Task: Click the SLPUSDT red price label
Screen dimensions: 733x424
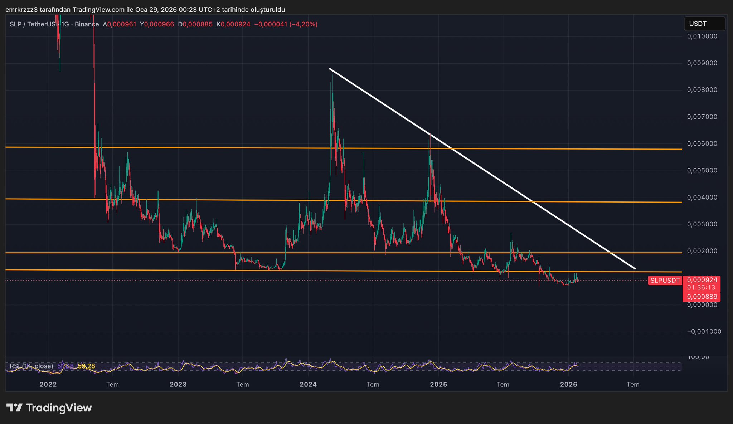Action: [665, 281]
